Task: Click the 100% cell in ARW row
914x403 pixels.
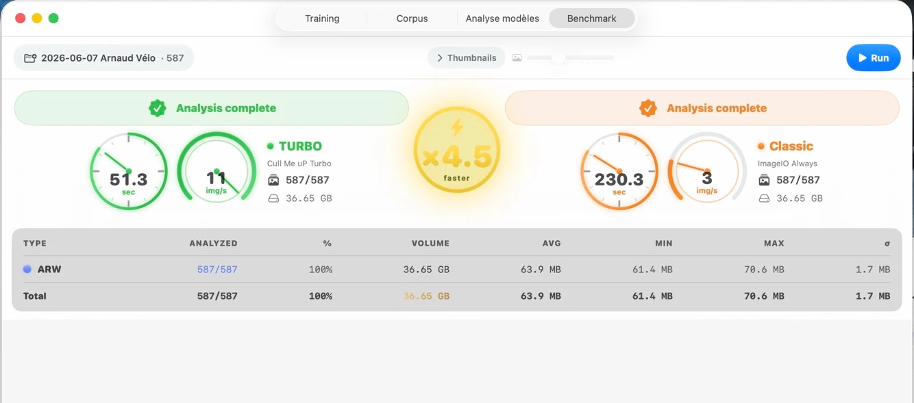Action: 321,270
